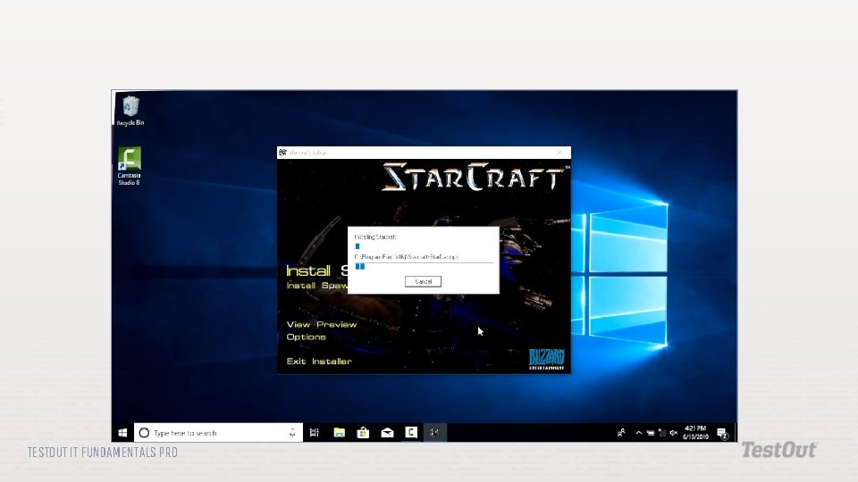The height and width of the screenshot is (482, 858).
Task: Click the volume speaker tray icon
Action: (674, 433)
